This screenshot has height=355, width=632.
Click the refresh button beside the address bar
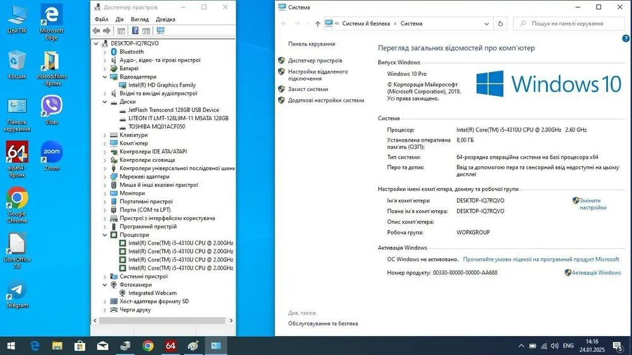point(501,23)
